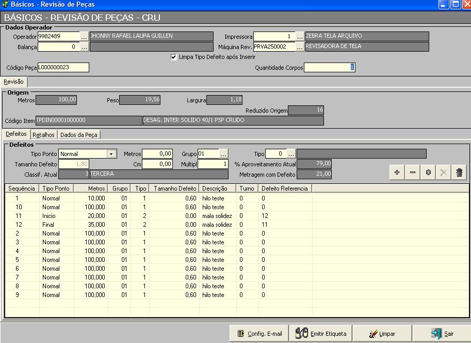Switch to the Retalhos tab
This screenshot has width=471, height=343.
43,135
